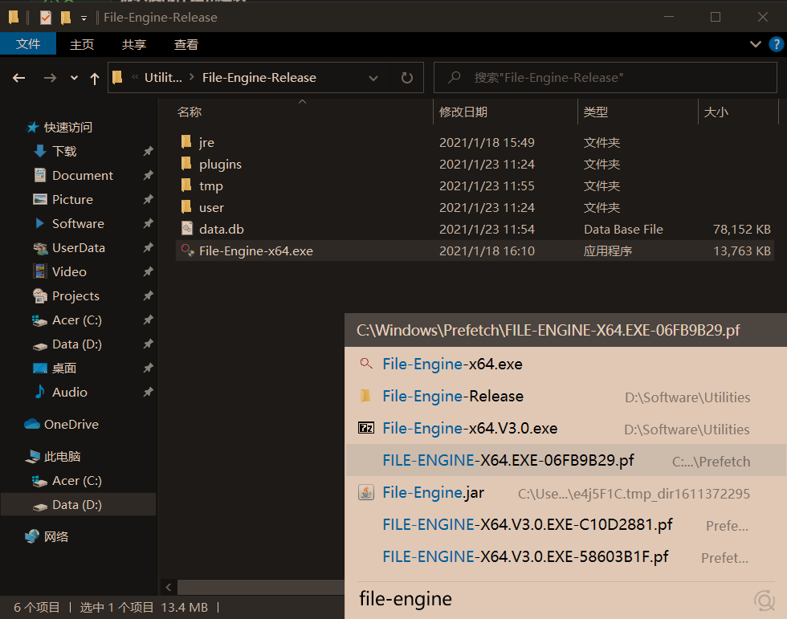Click the pin icon next to Video
The image size is (787, 619).
(148, 271)
